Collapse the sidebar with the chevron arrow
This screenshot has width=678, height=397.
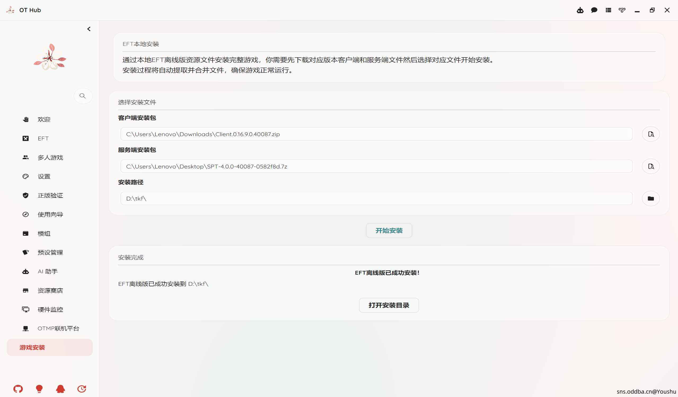pyautogui.click(x=89, y=29)
